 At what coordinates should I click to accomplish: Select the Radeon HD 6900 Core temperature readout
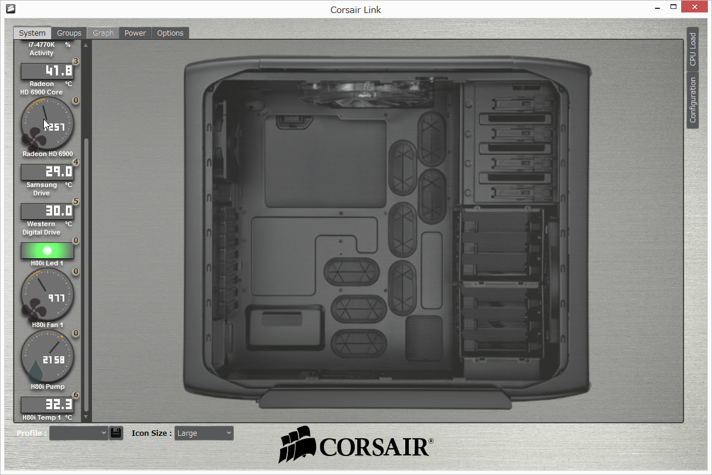point(47,71)
